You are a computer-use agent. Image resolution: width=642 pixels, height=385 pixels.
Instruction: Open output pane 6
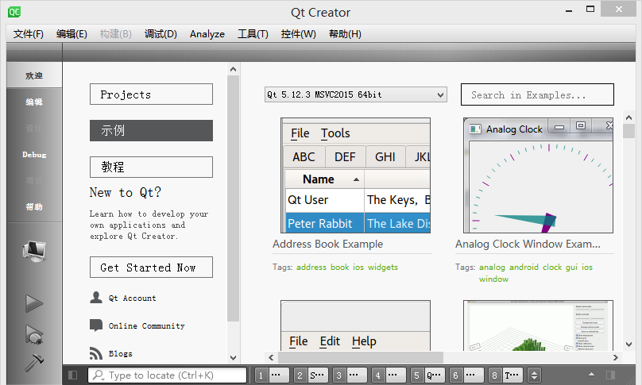(x=466, y=375)
